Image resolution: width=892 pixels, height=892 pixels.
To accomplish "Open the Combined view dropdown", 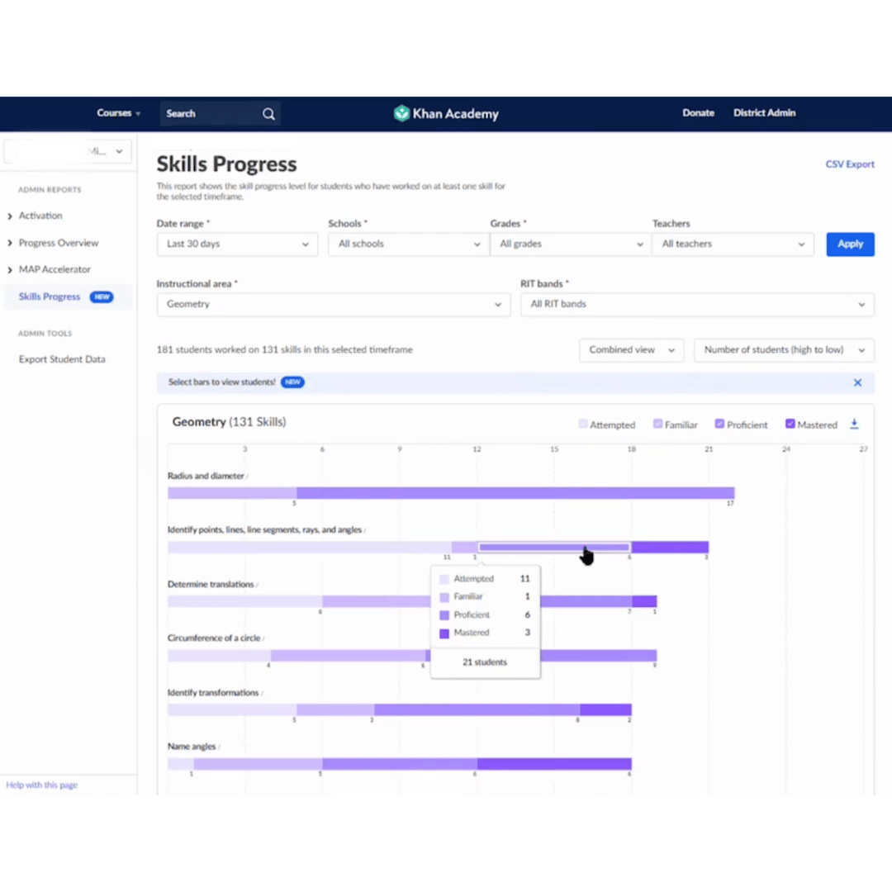I will click(632, 350).
